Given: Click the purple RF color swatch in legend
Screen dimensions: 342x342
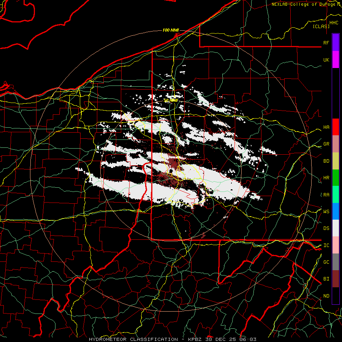Looking at the screenshot, I should coord(336,43).
